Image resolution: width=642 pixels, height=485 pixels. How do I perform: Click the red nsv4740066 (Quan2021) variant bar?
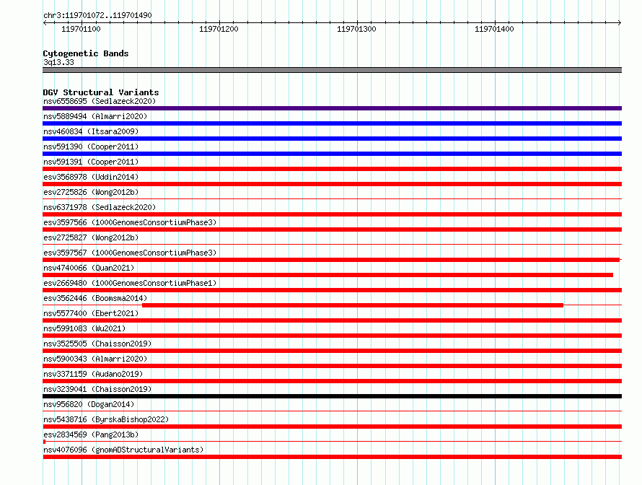tap(327, 275)
